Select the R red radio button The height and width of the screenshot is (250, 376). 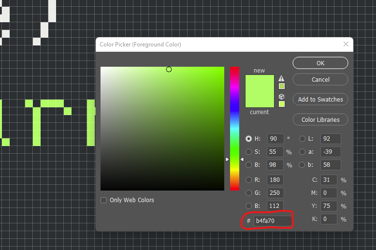(249, 180)
